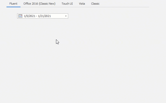
Task: Focus the date range editor box
Action: pos(43,16)
